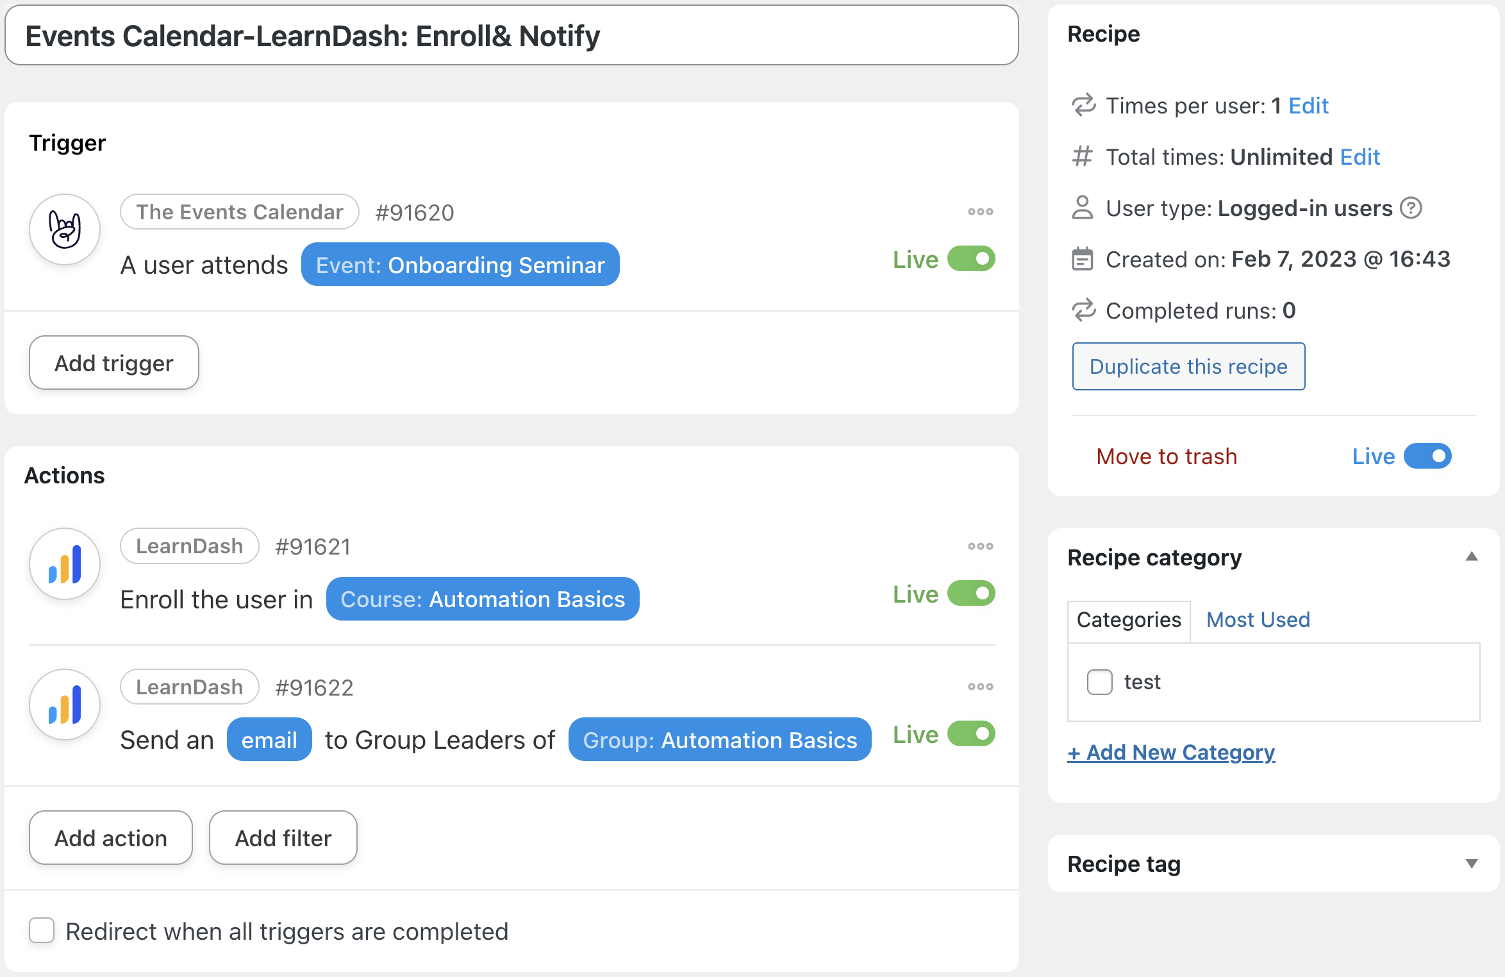Click Duplicate this recipe
This screenshot has height=977, width=1505.
(1188, 366)
